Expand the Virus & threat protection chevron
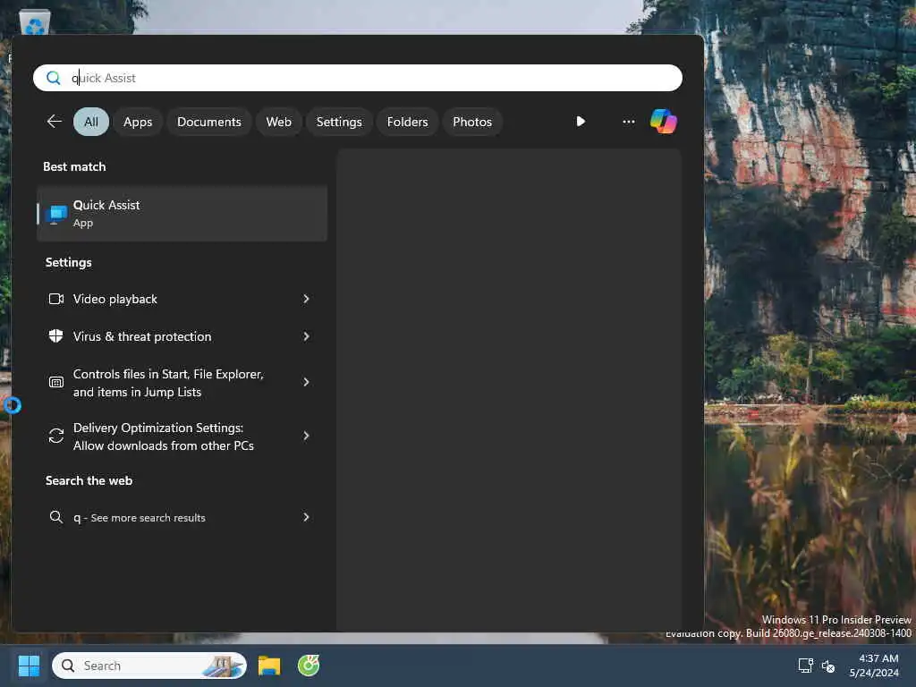Viewport: 916px width, 687px height. [x=306, y=336]
